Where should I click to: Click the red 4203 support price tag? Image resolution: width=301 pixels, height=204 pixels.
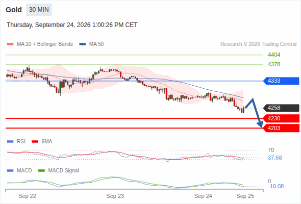click(281, 128)
